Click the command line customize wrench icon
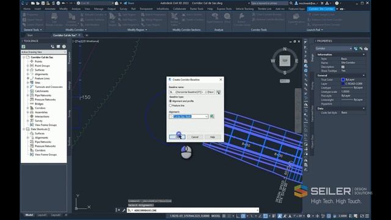This screenshot has width=391, height=220. 123,210
